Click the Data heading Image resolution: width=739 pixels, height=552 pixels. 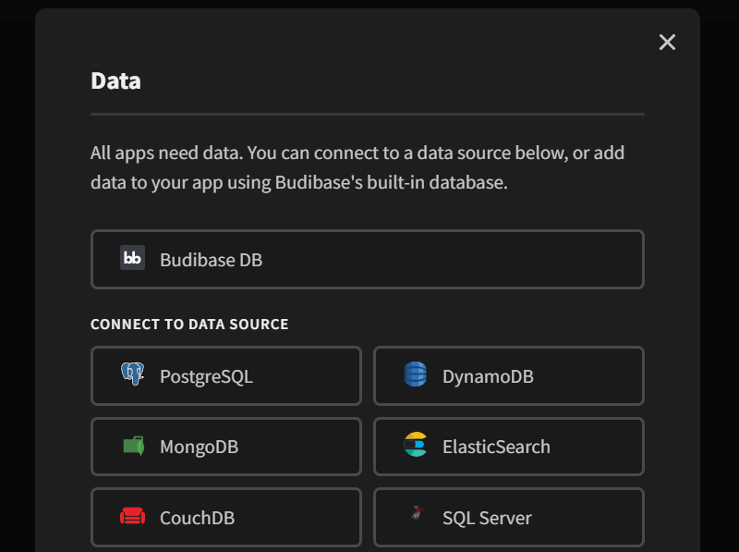[115, 81]
